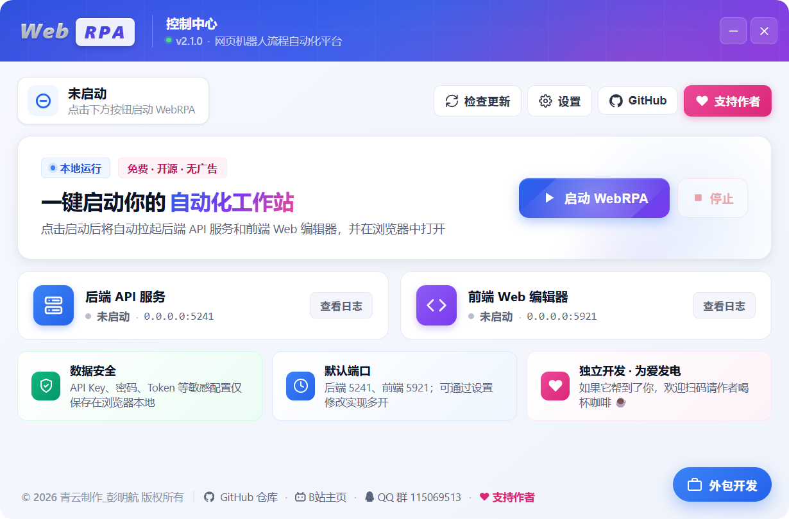
Task: Click the purple code brackets icon
Action: [x=437, y=305]
